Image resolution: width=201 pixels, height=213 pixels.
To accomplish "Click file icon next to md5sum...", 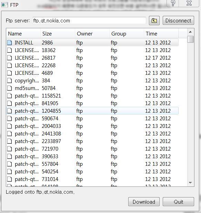I will click(x=10, y=88).
